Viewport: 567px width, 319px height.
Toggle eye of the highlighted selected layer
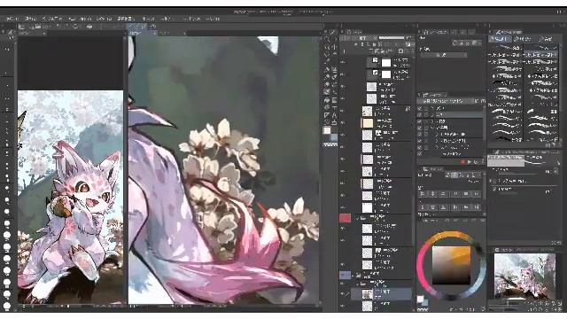343,294
